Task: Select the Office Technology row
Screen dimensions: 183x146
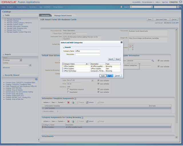Action: pos(92,71)
